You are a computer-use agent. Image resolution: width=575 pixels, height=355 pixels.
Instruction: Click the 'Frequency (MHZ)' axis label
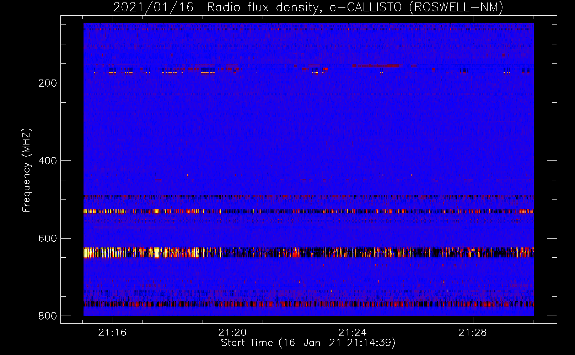click(x=27, y=170)
